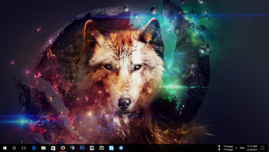This screenshot has width=269, height=152.
Task: Open File Explorer from the taskbar
Action: 43,148
